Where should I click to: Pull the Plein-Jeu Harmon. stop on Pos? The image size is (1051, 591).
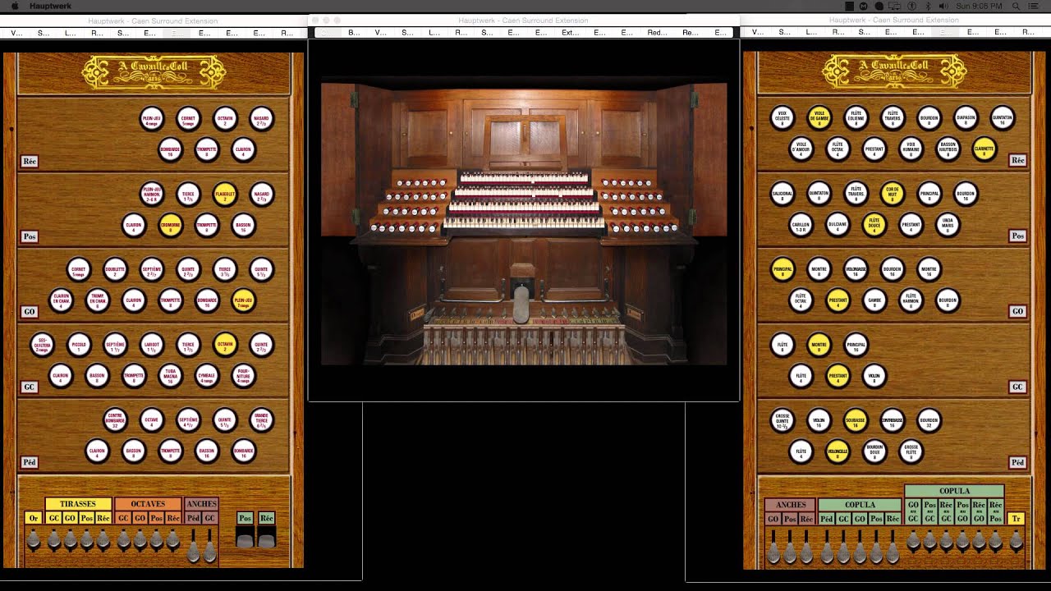click(x=152, y=195)
